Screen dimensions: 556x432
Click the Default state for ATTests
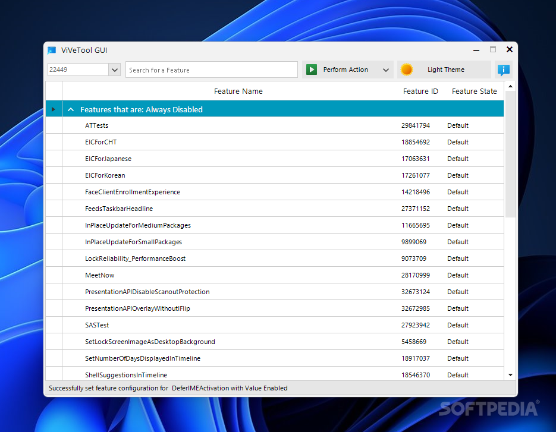458,125
